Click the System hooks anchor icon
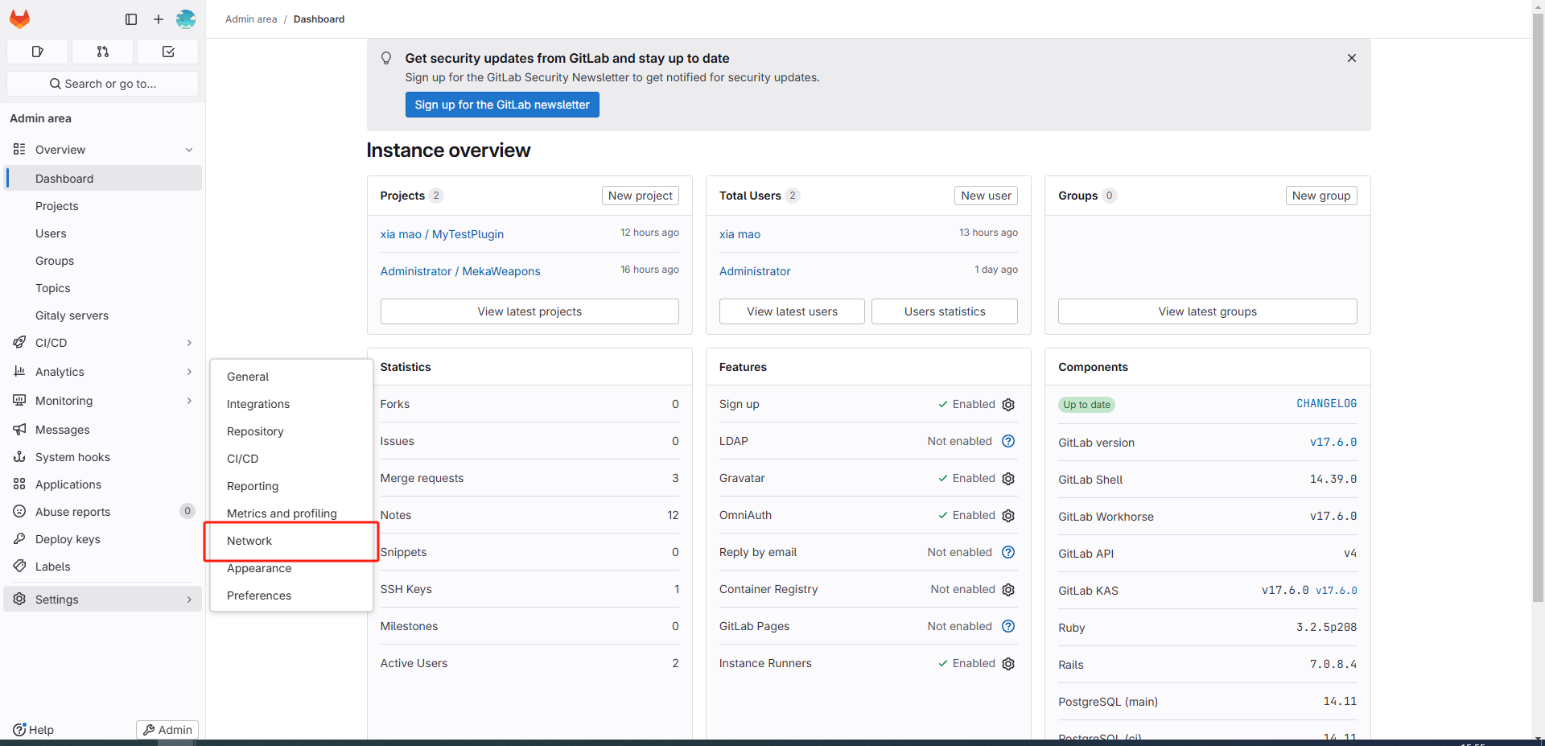Viewport: 1545px width, 746px height. point(19,457)
